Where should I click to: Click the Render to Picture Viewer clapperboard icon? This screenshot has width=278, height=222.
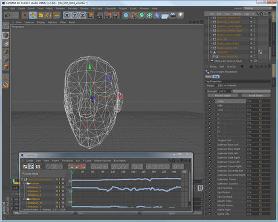point(108,15)
